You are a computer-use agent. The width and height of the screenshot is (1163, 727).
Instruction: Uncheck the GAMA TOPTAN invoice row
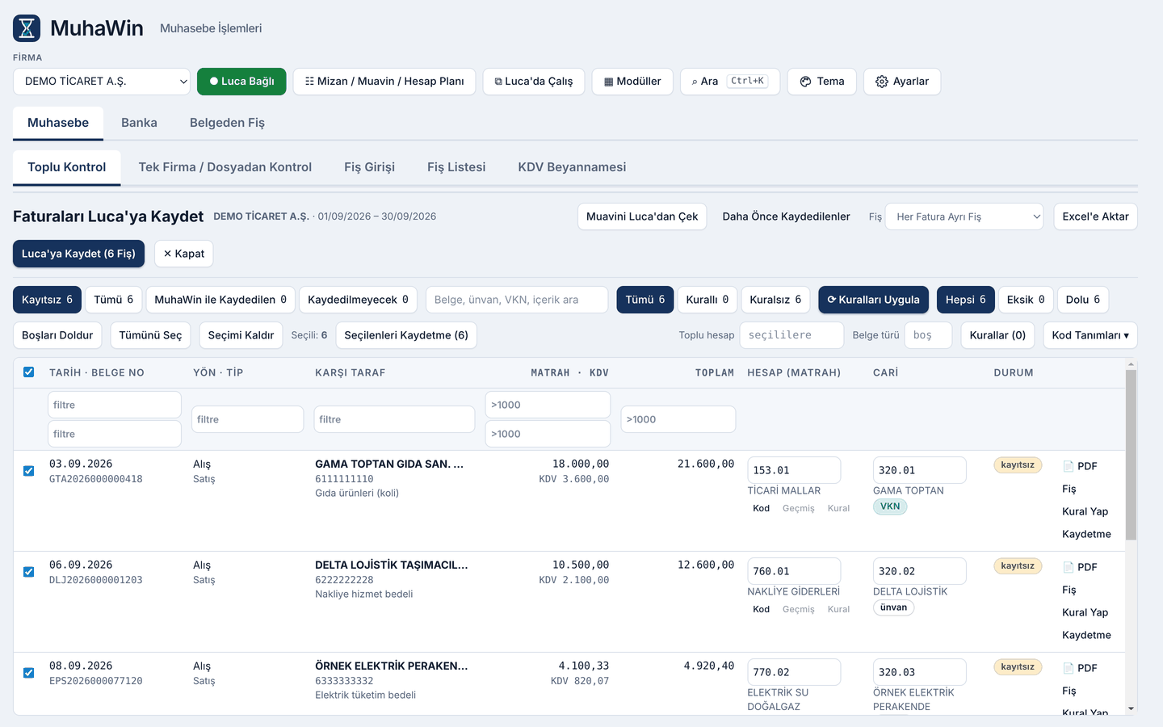[29, 471]
